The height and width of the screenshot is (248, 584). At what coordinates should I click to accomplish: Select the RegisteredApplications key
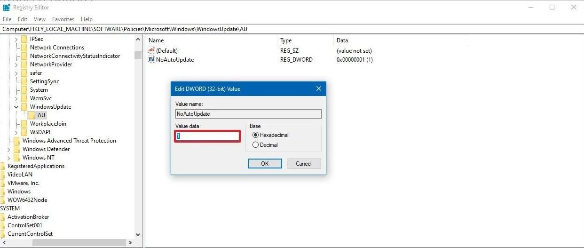coord(36,166)
